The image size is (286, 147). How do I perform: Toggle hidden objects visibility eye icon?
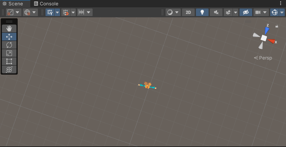[x=246, y=12]
